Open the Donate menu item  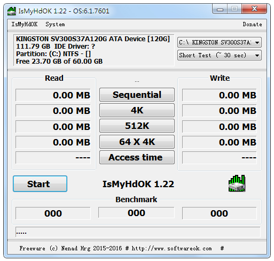pos(252,24)
